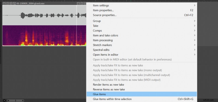The height and width of the screenshot is (102, 218).
Task: Click Apply track/take FX (MIDI output) entry
Action: [141, 80]
